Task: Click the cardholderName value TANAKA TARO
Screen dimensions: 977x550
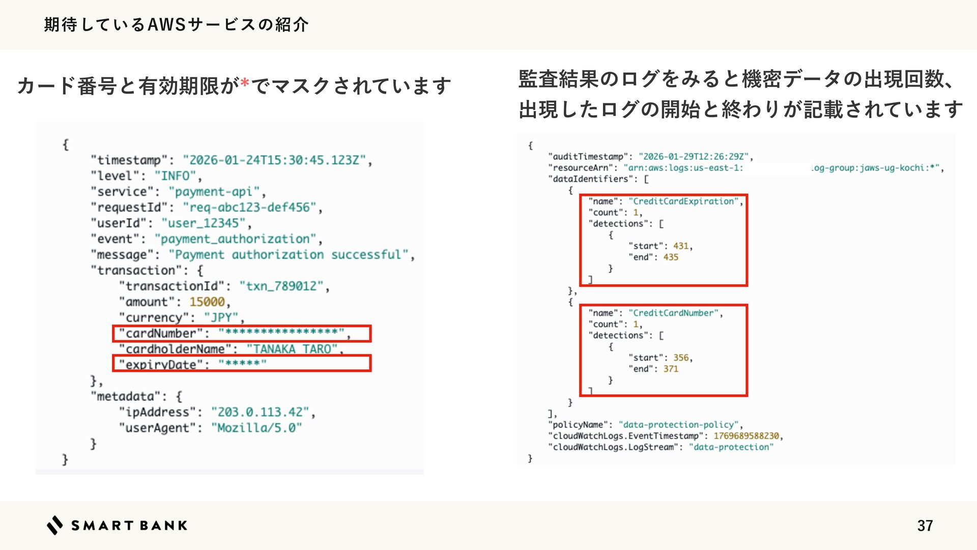Action: 293,349
